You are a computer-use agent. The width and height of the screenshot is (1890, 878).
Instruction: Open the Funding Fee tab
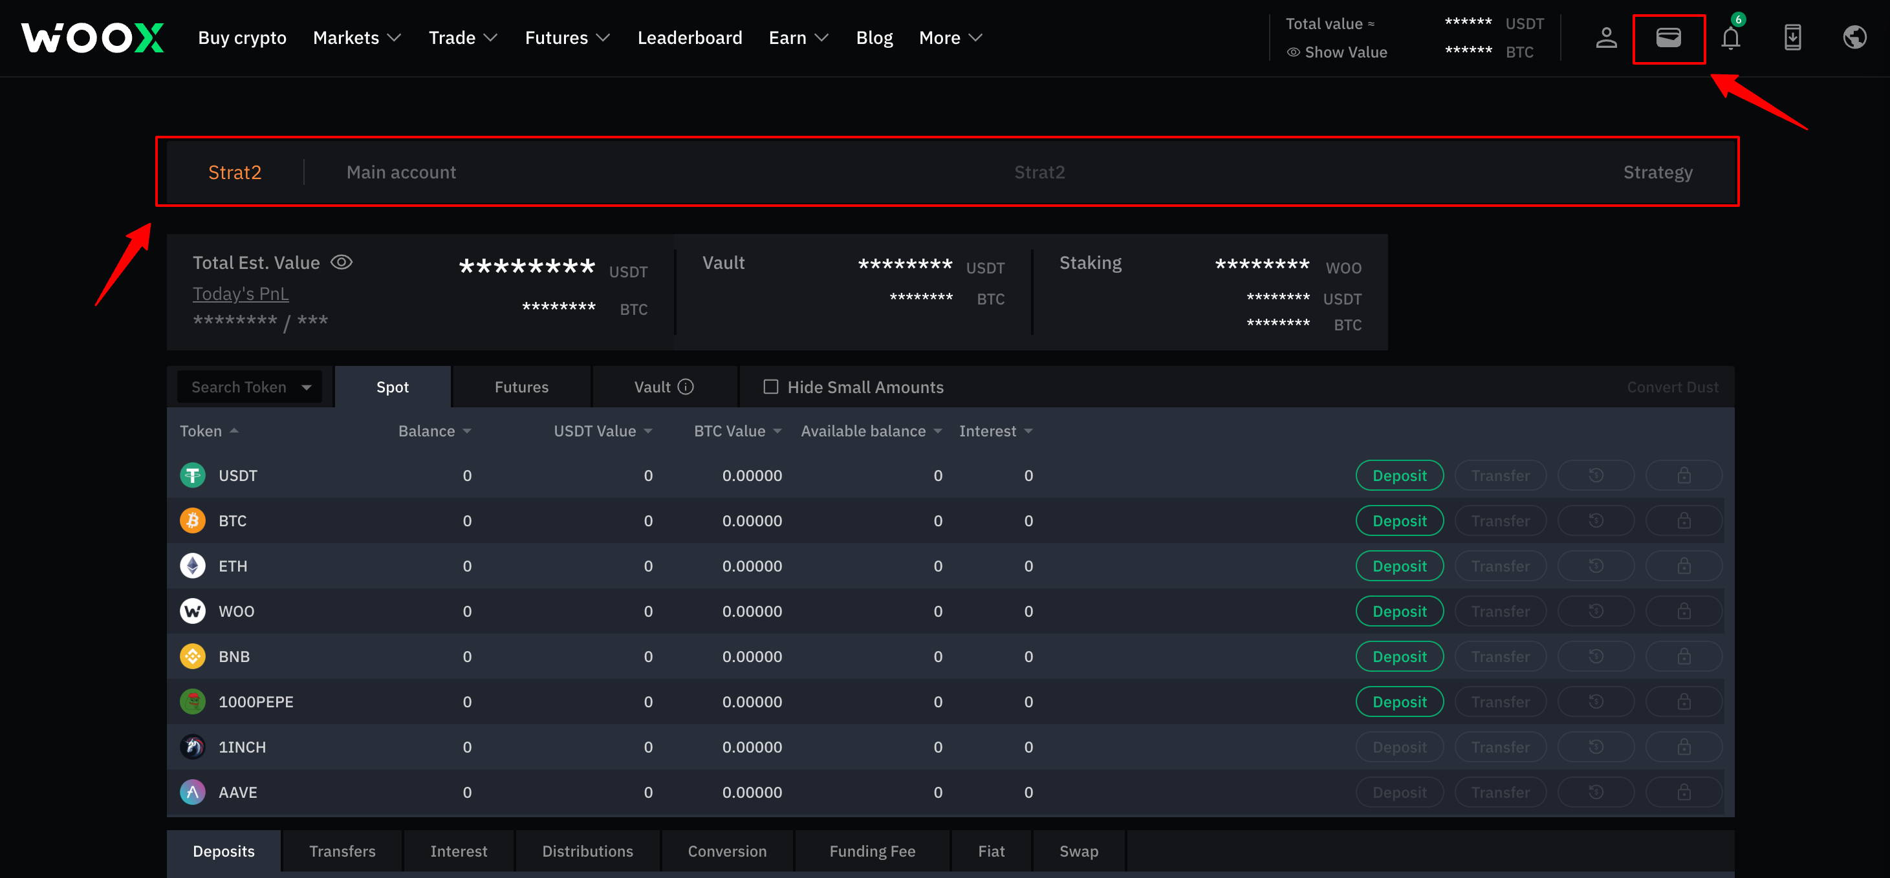(x=873, y=851)
